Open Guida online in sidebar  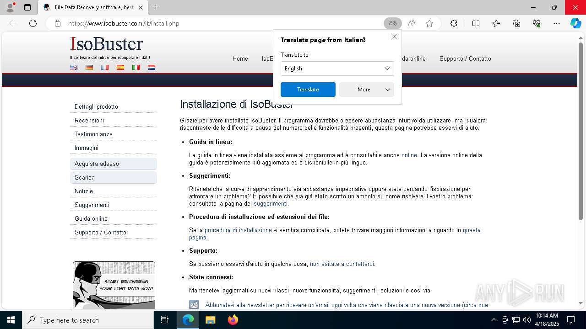pyautogui.click(x=114, y=218)
